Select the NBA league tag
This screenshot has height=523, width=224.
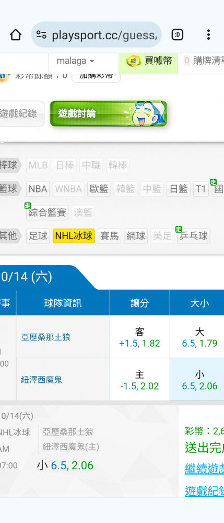click(38, 189)
